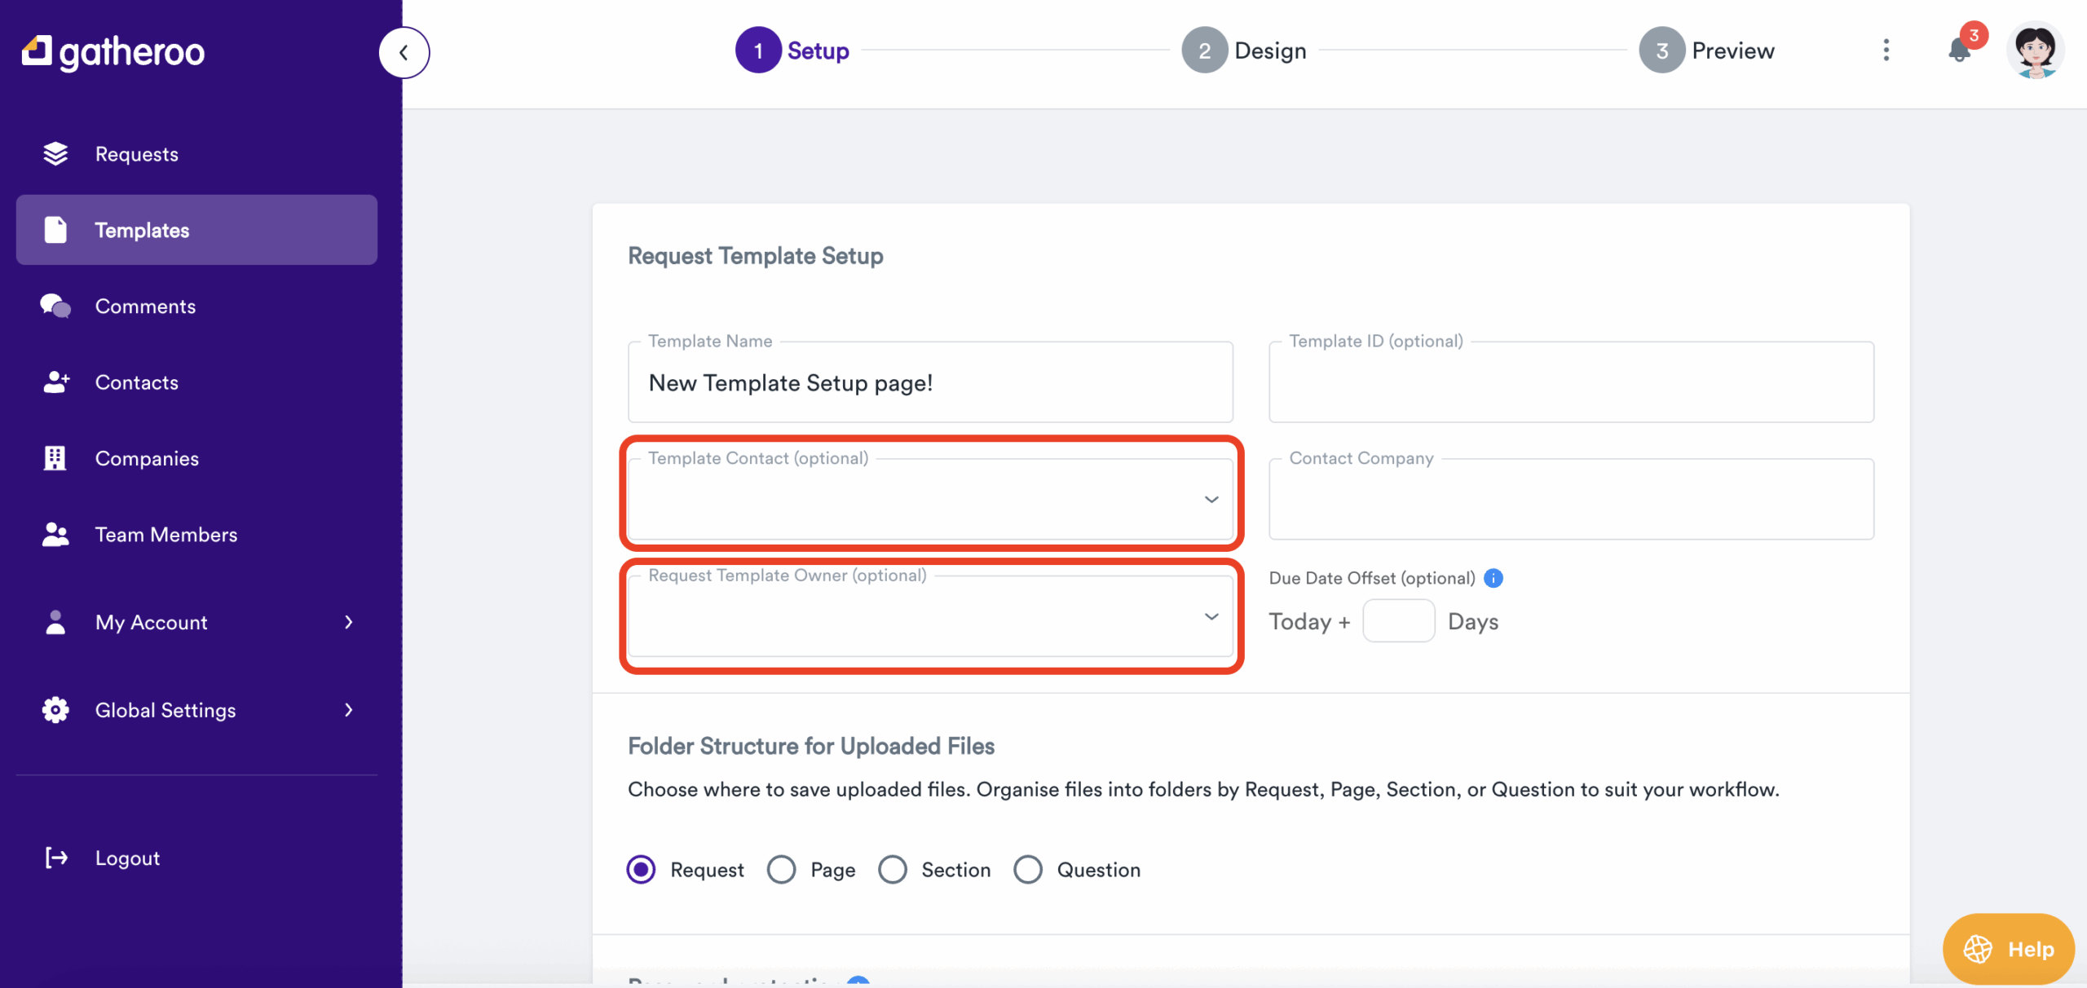
Task: Click the Template ID input field
Action: tap(1571, 383)
